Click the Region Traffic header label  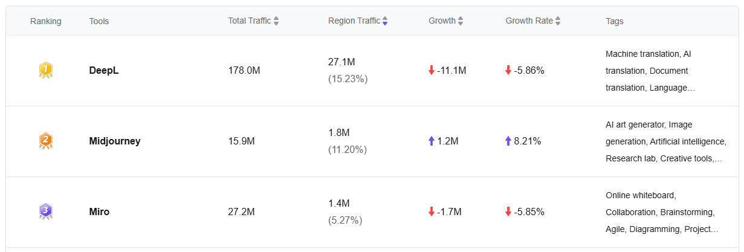point(354,21)
